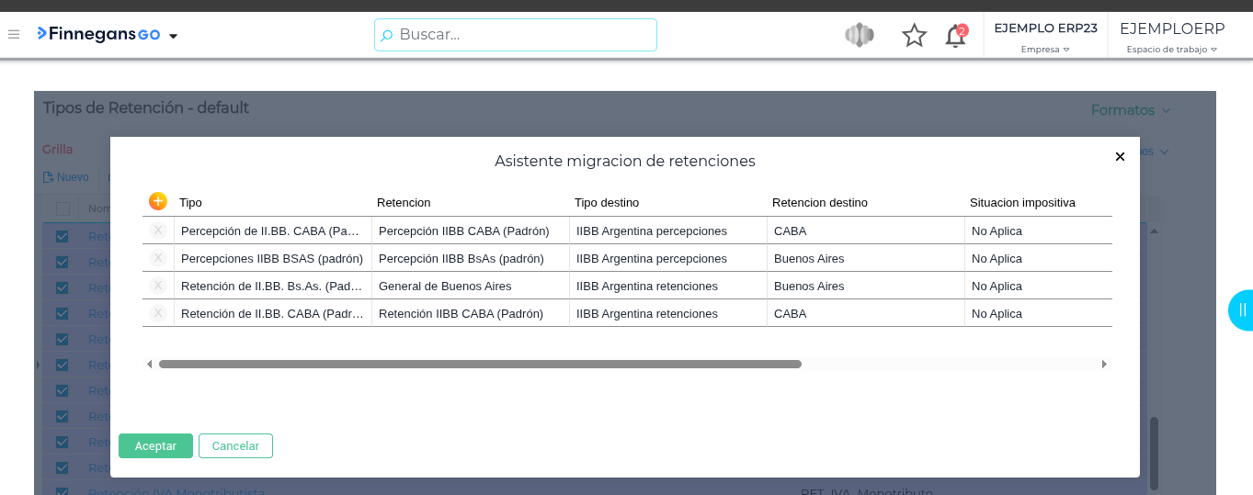Open the notifications bell
The height and width of the screenshot is (495, 1253).
coord(955,36)
